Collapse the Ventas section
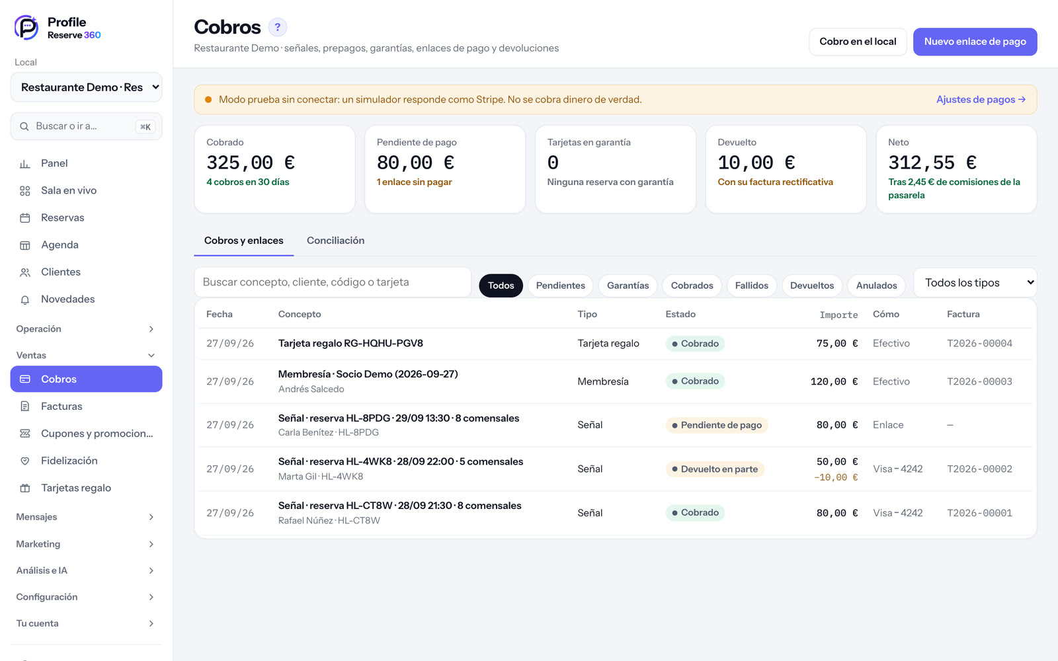Image resolution: width=1058 pixels, height=661 pixels. point(86,355)
